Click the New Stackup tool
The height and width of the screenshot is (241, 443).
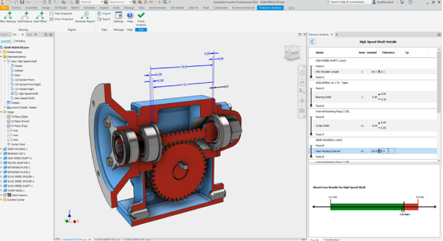point(8,17)
